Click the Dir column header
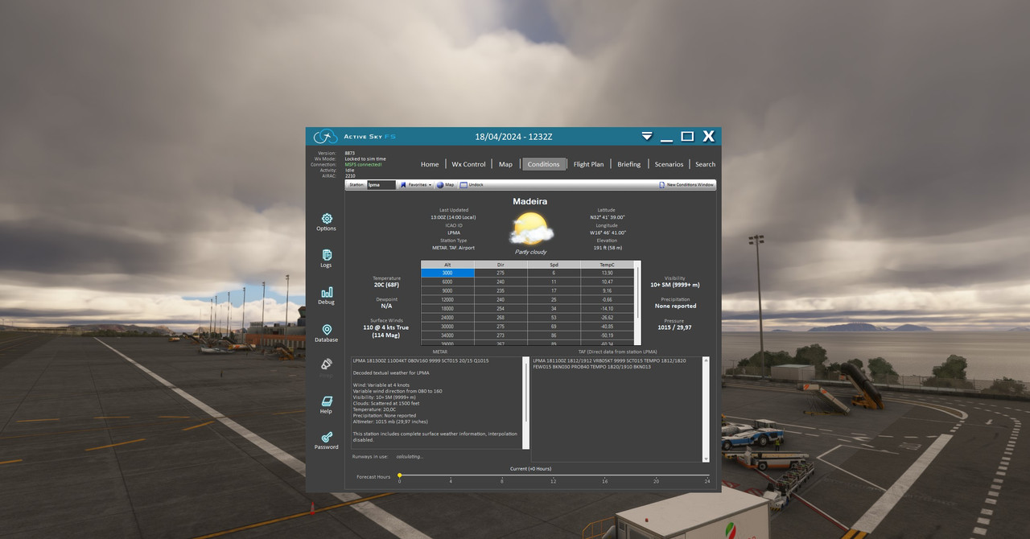The image size is (1030, 539). click(501, 265)
